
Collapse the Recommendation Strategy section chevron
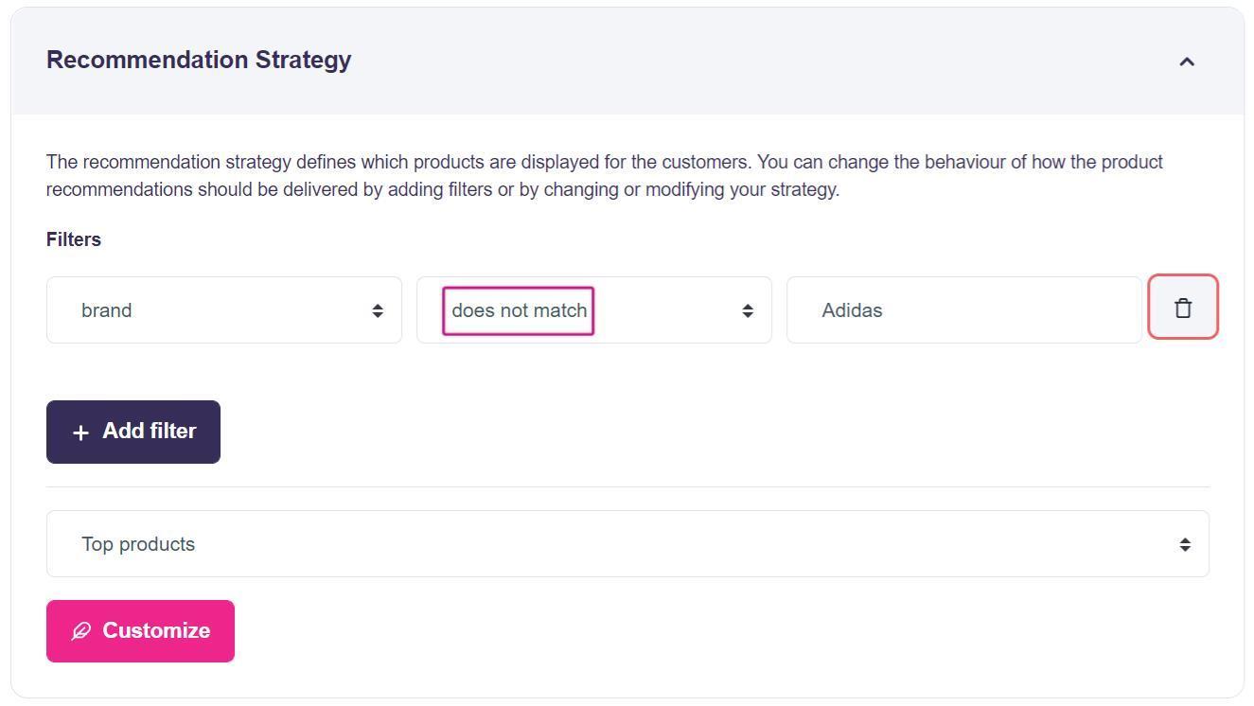1186,62
